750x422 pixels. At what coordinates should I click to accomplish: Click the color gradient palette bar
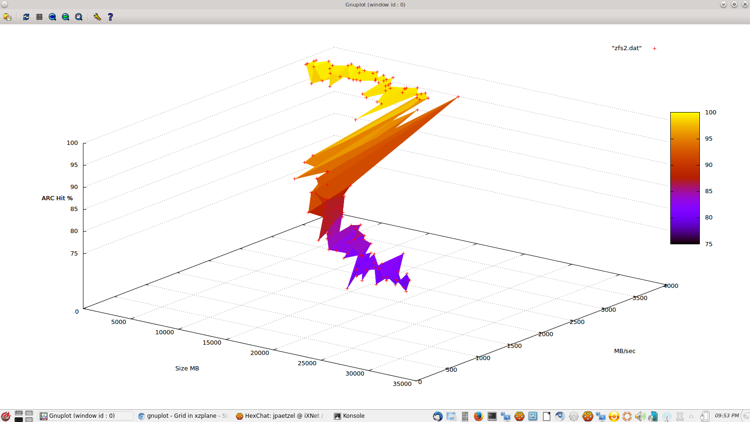click(684, 178)
